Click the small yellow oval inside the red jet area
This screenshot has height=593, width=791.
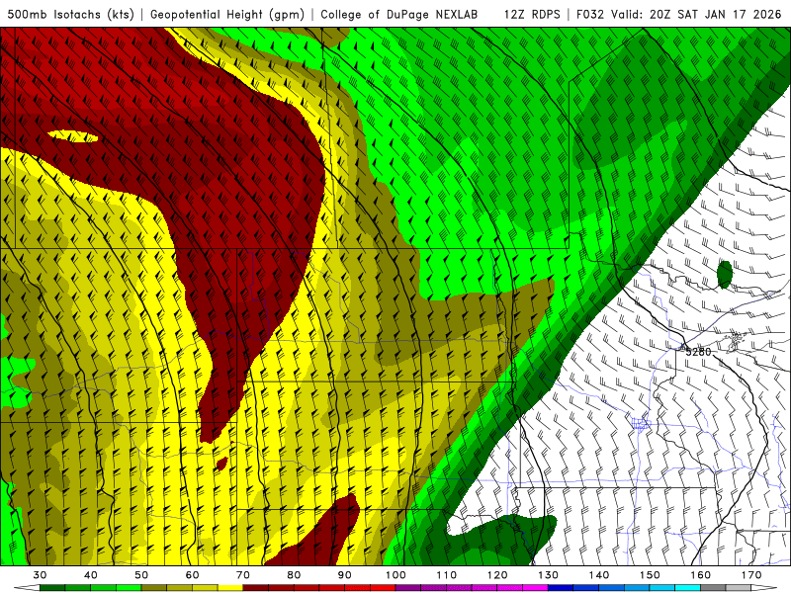72,136
